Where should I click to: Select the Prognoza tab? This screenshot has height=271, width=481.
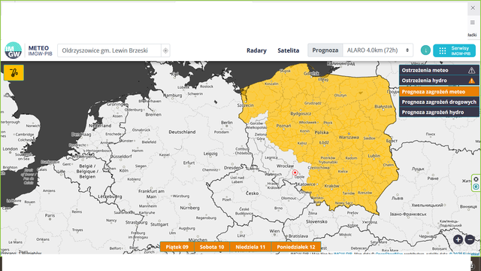[325, 50]
